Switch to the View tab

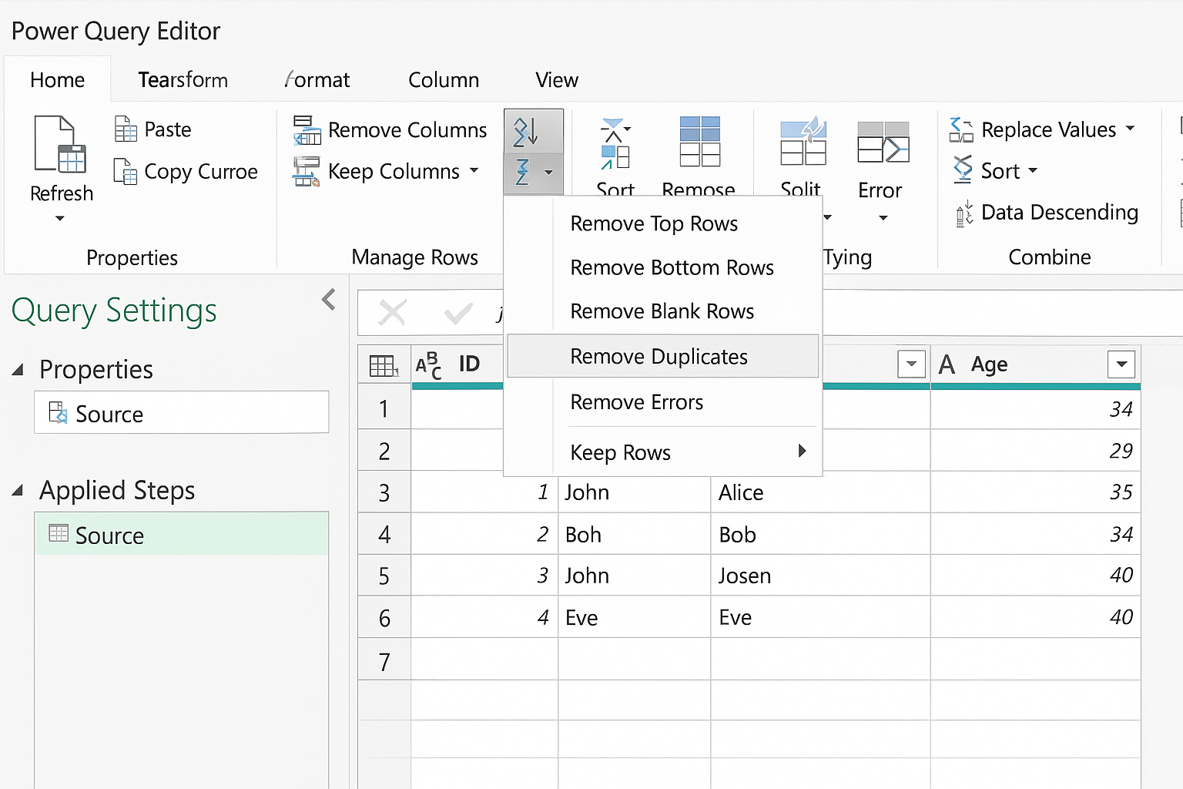coord(557,80)
